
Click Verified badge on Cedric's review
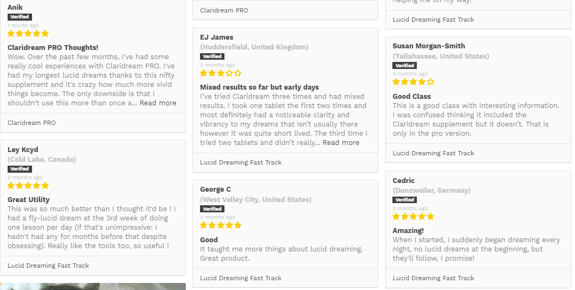pyautogui.click(x=405, y=200)
